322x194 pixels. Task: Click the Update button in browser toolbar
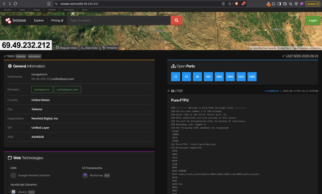point(312,4)
